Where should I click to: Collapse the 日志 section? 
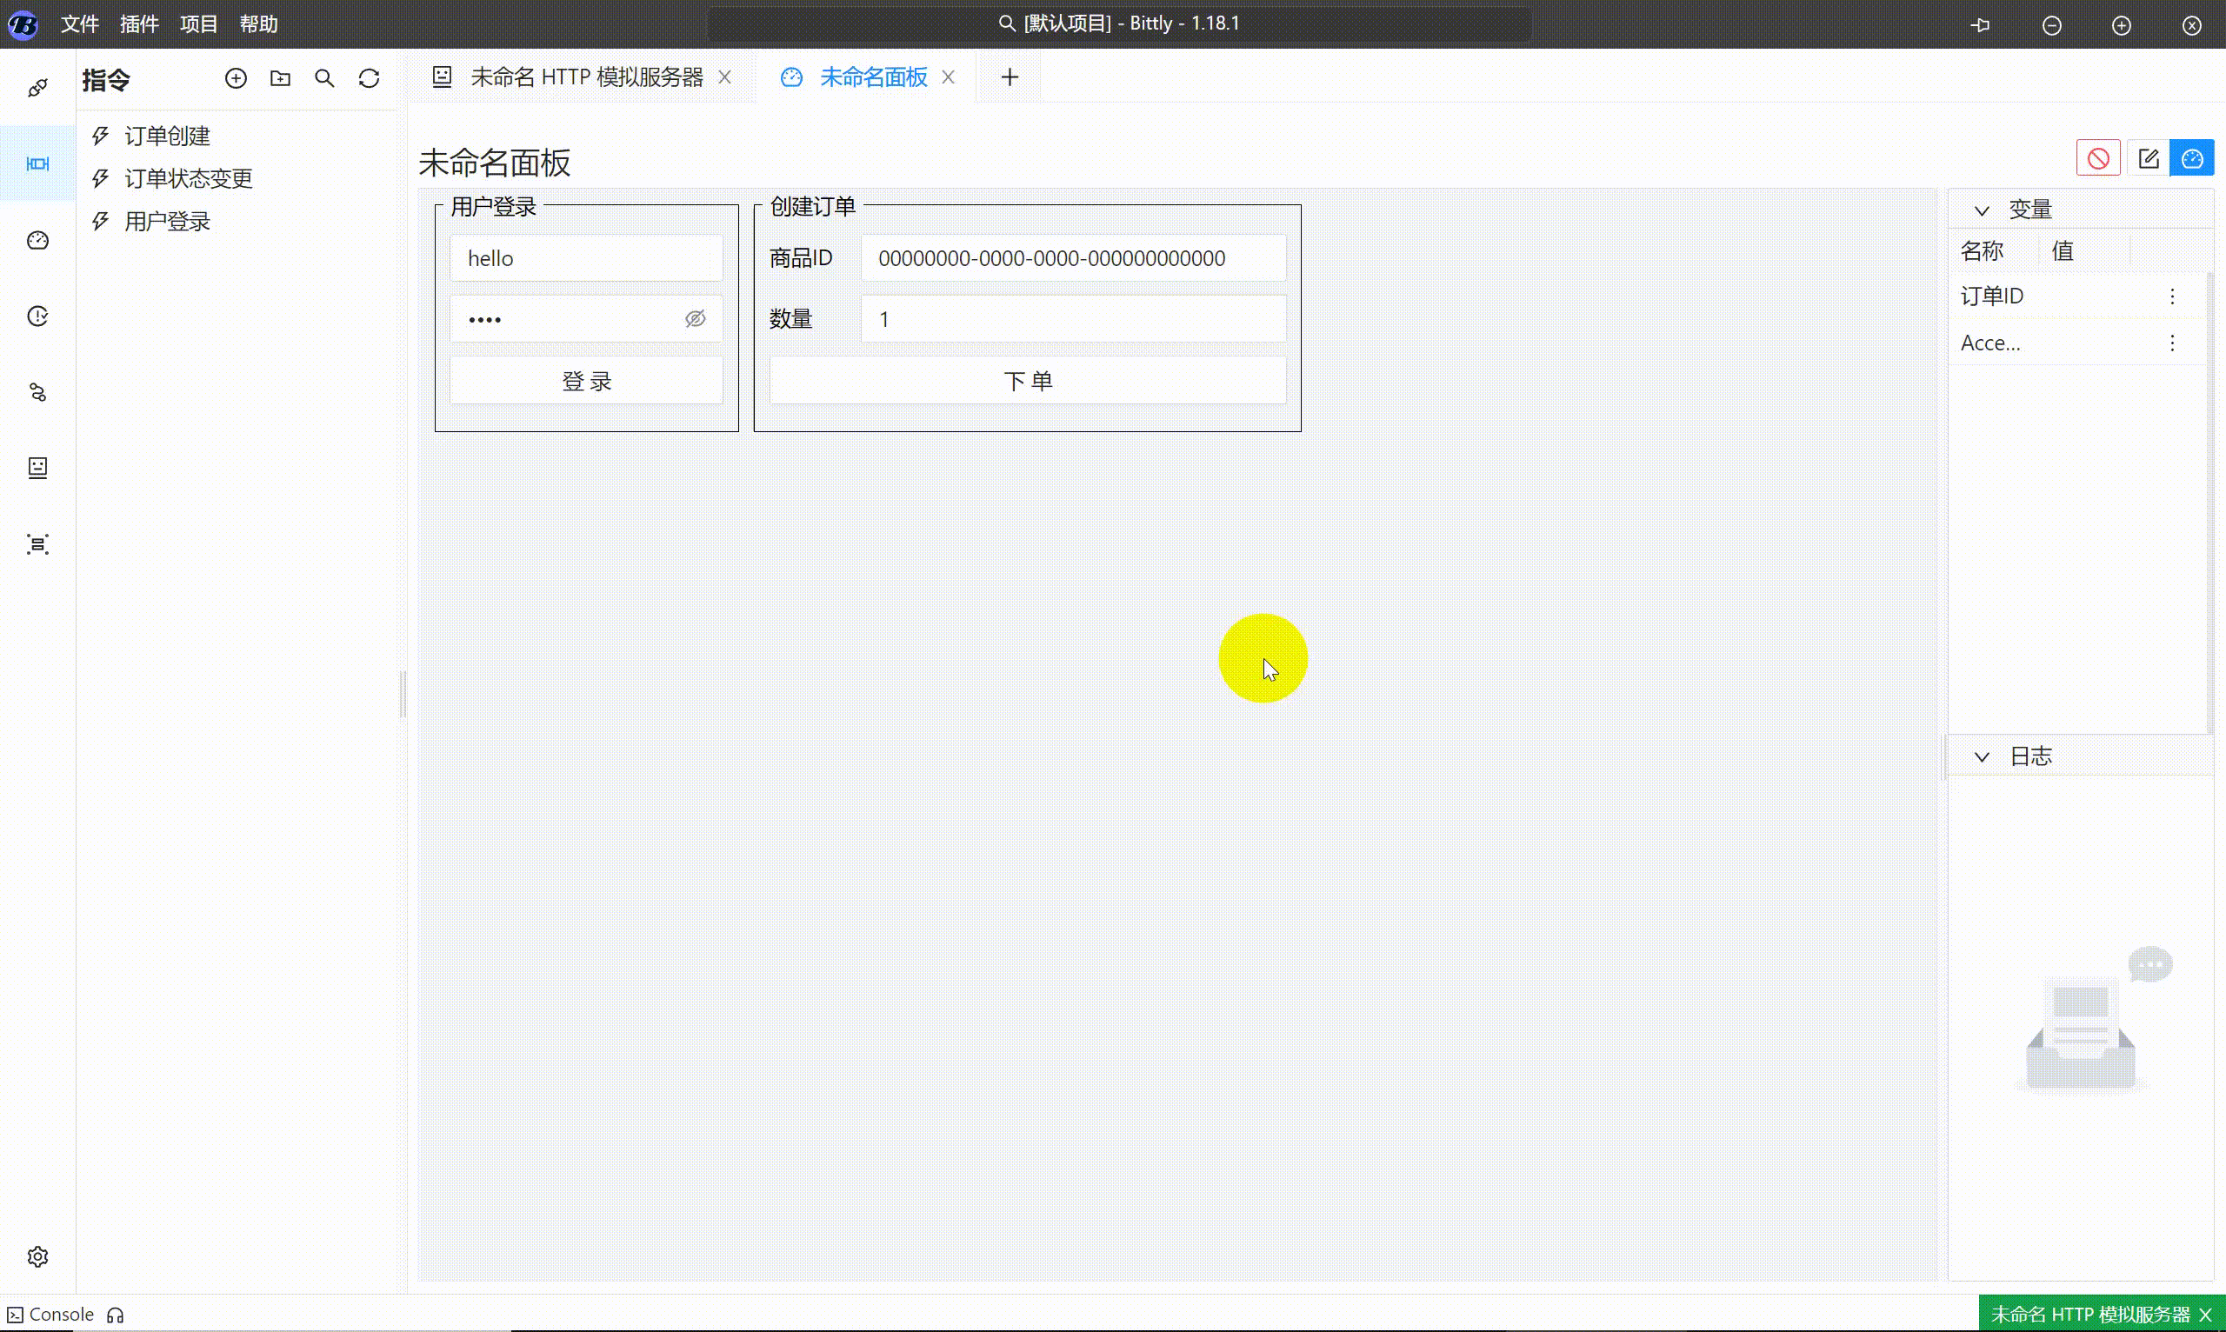[1982, 756]
